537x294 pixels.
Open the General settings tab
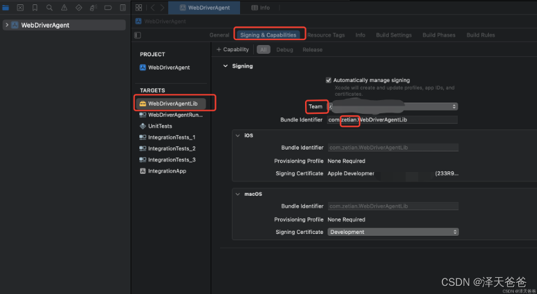pyautogui.click(x=219, y=35)
